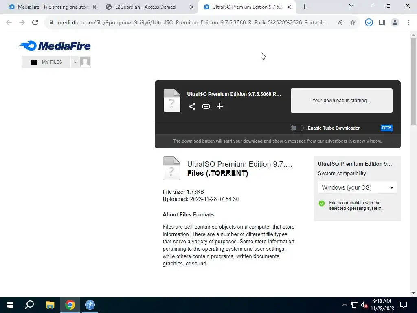Click the BETA badge

(386, 128)
